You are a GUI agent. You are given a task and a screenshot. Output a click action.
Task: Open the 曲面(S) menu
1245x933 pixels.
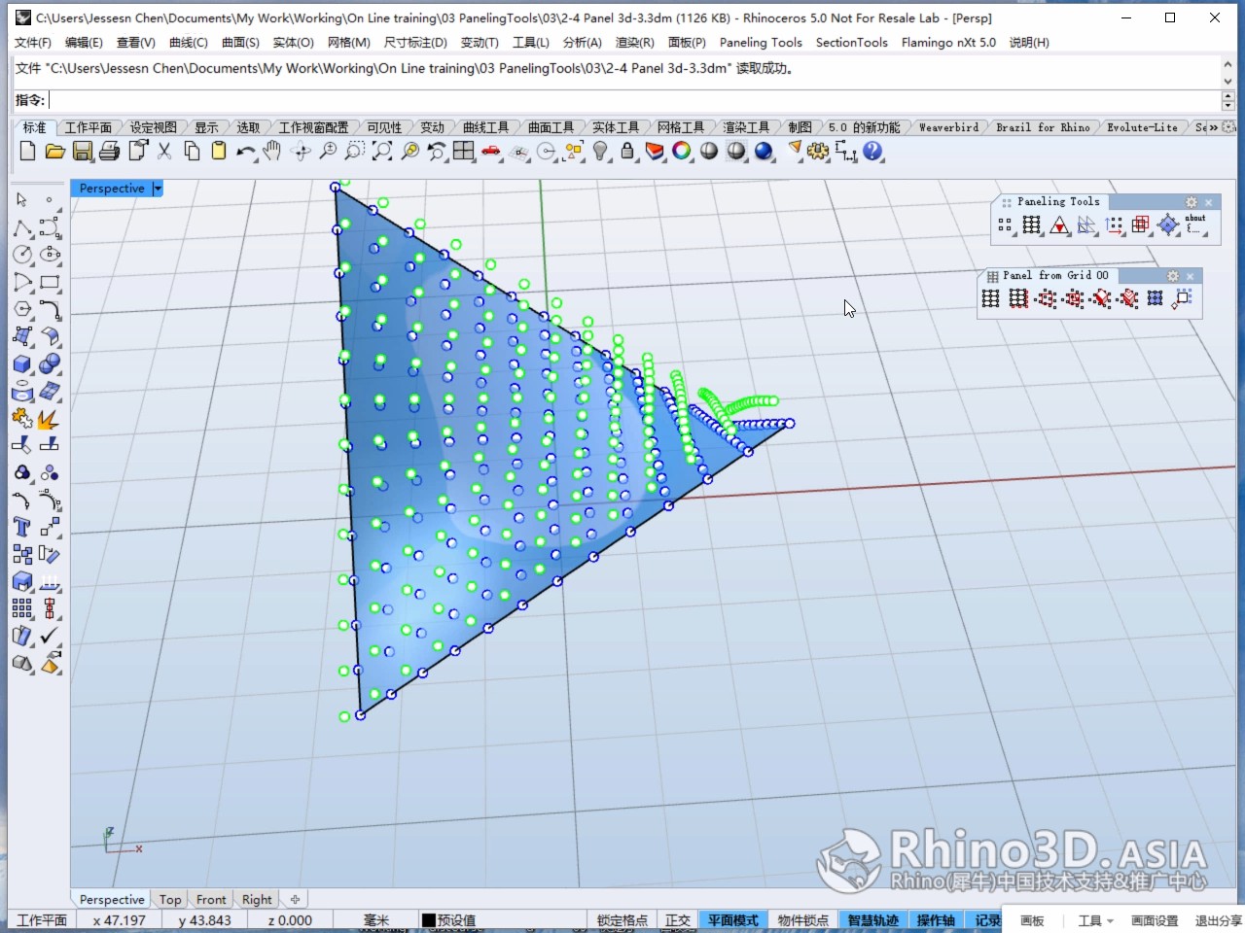(240, 43)
